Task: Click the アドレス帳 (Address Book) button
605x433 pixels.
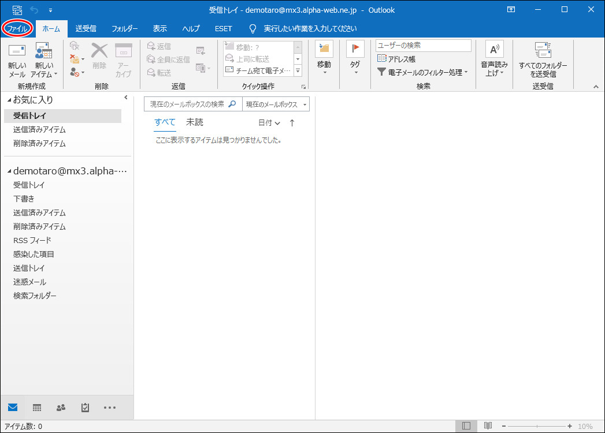Action: click(396, 59)
